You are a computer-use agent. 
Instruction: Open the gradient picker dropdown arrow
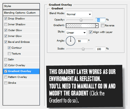[x=97, y=26]
